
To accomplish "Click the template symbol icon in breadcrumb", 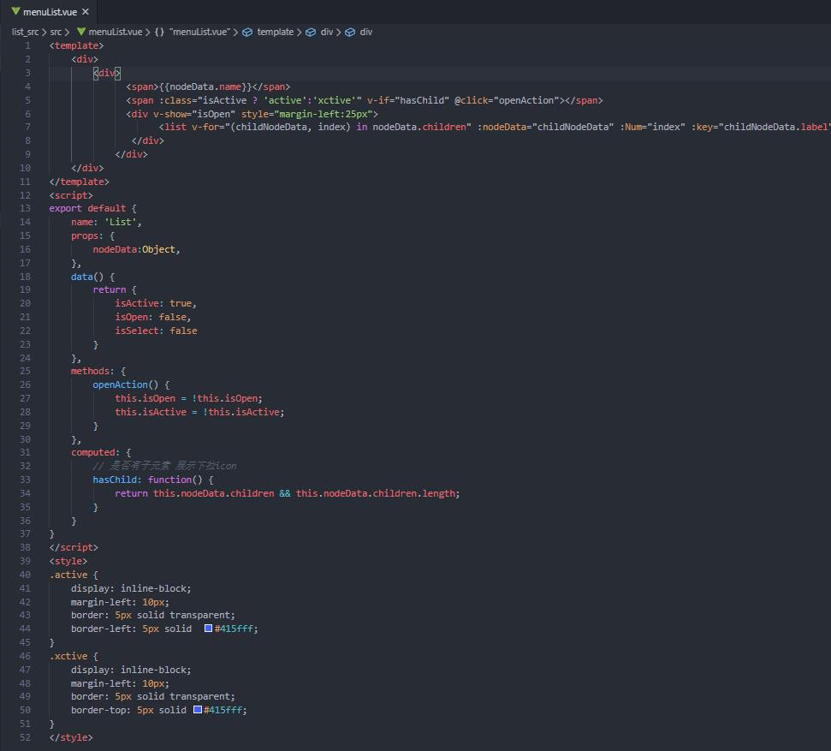I will (247, 32).
